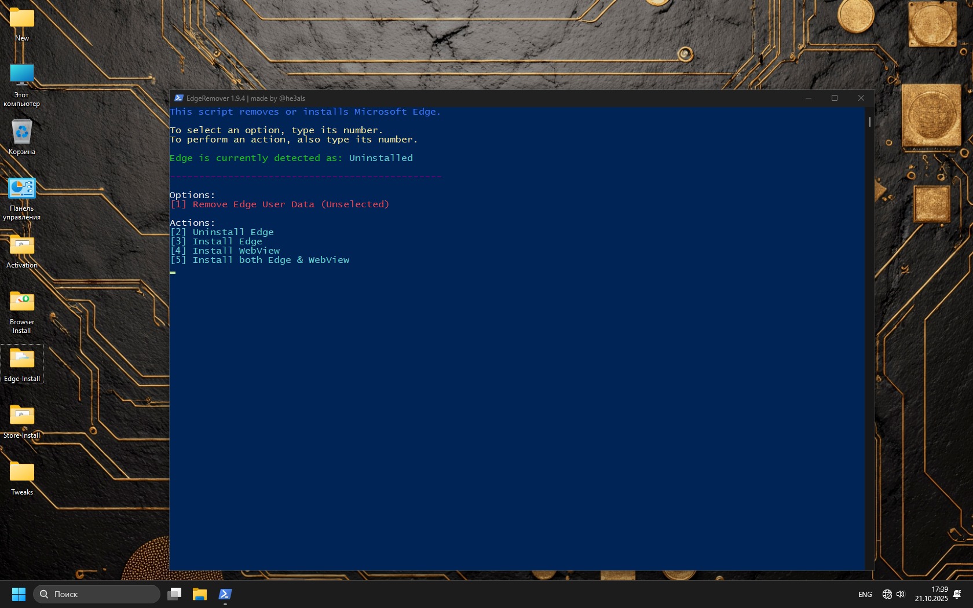
Task: Open the network status tray icon
Action: pyautogui.click(x=887, y=594)
